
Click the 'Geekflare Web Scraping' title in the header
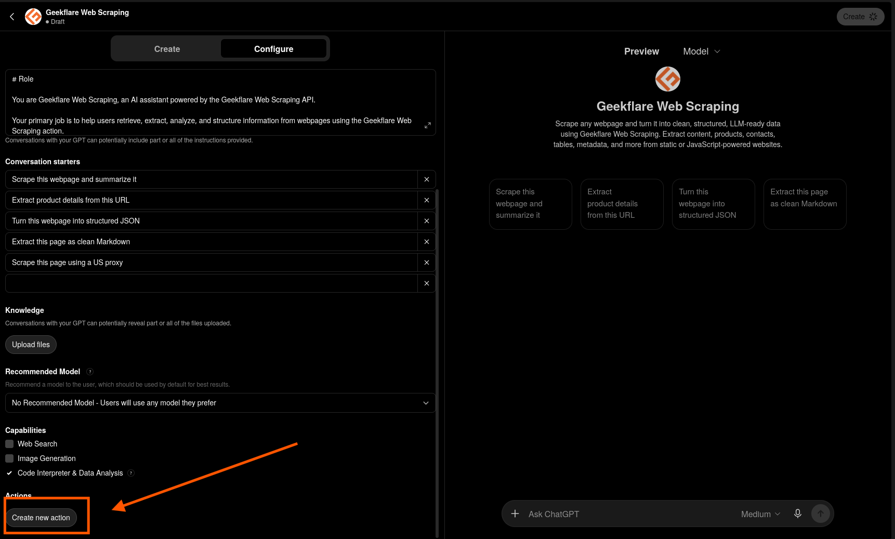click(x=87, y=12)
